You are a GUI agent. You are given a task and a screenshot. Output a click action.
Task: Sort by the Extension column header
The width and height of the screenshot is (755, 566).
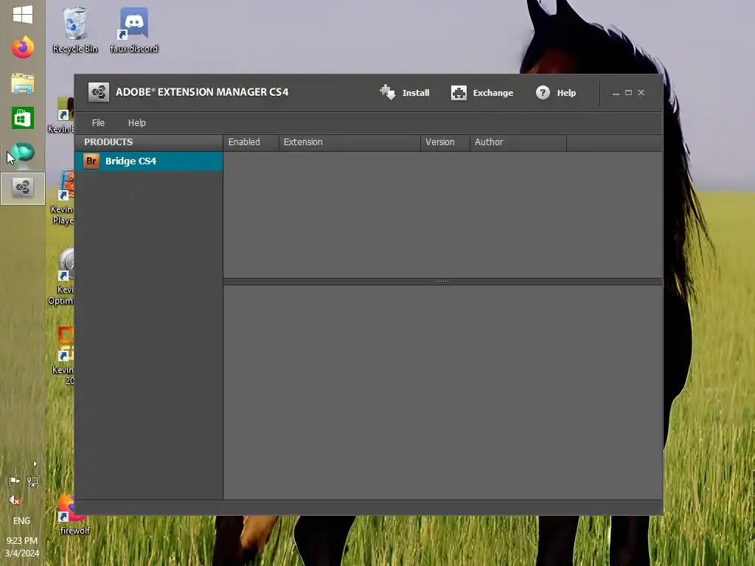pos(349,142)
